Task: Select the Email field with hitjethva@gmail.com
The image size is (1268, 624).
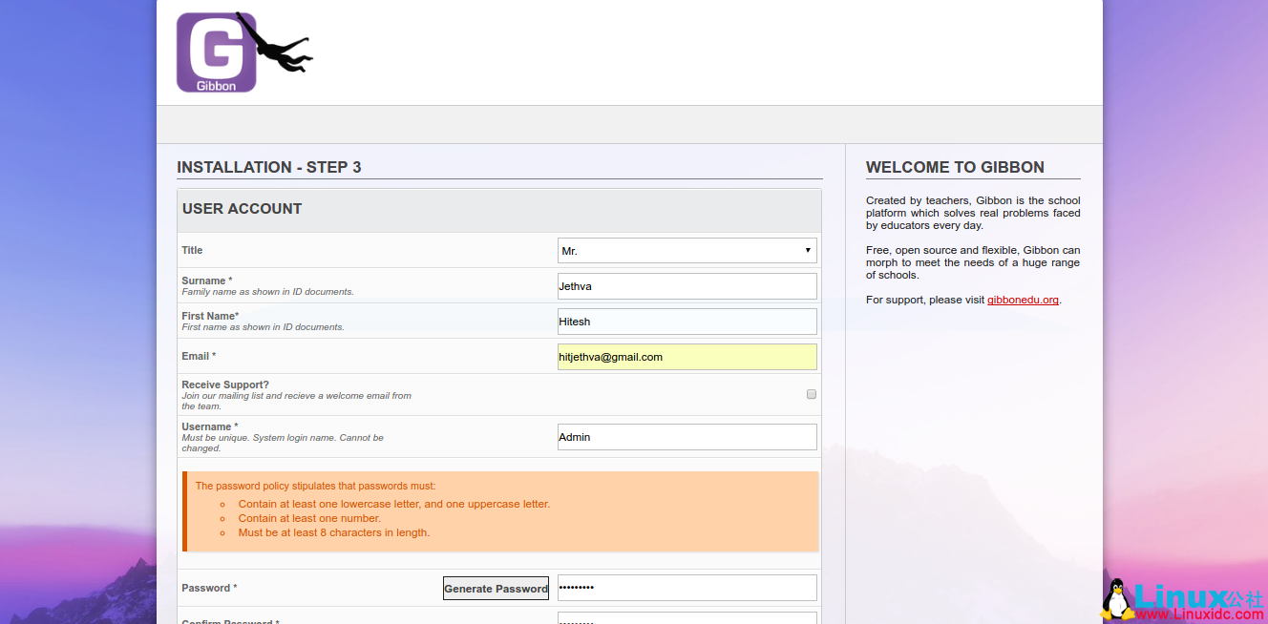Action: pyautogui.click(x=687, y=357)
